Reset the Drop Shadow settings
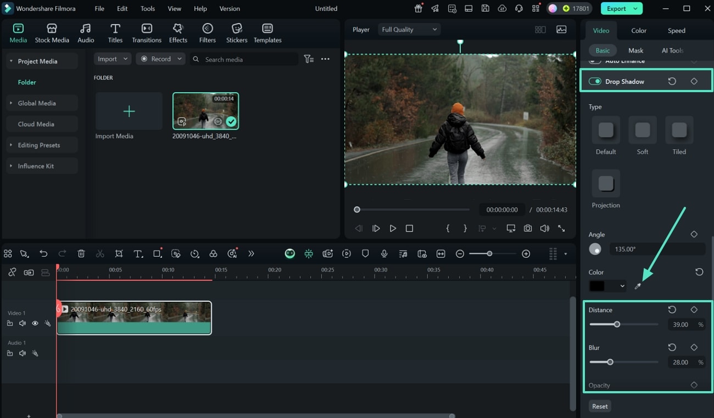This screenshot has width=714, height=418. coord(672,81)
